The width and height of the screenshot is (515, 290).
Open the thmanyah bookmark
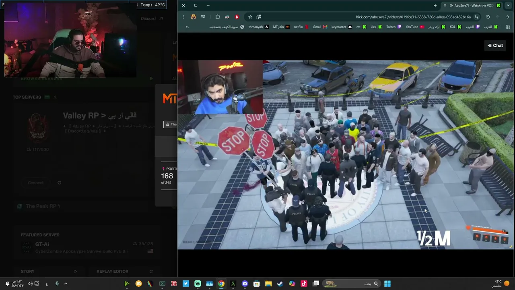[x=258, y=27]
